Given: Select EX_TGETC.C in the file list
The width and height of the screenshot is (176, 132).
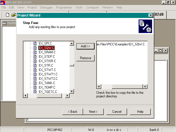Looking at the screenshot, I should point(48,92).
